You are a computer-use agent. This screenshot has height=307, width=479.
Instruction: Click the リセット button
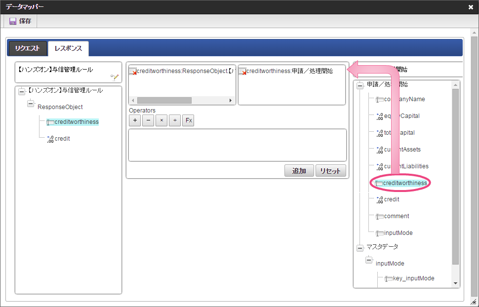click(330, 171)
